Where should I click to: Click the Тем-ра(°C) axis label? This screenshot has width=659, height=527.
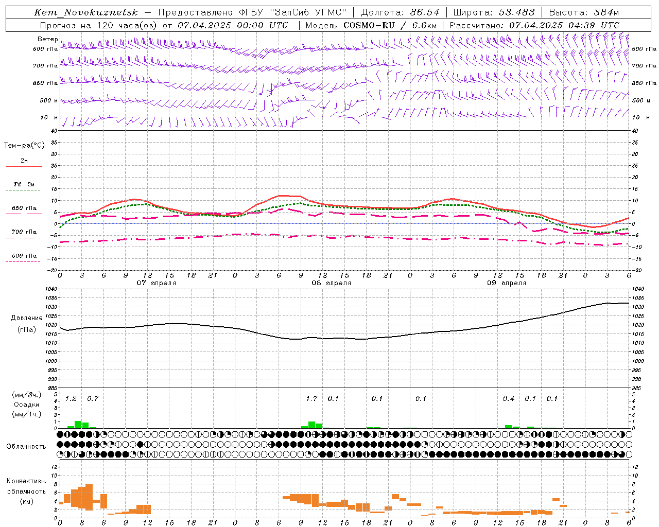tap(24, 146)
